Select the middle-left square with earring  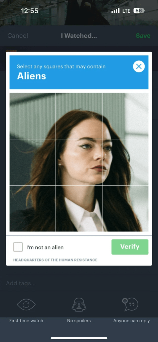(x=32, y=162)
